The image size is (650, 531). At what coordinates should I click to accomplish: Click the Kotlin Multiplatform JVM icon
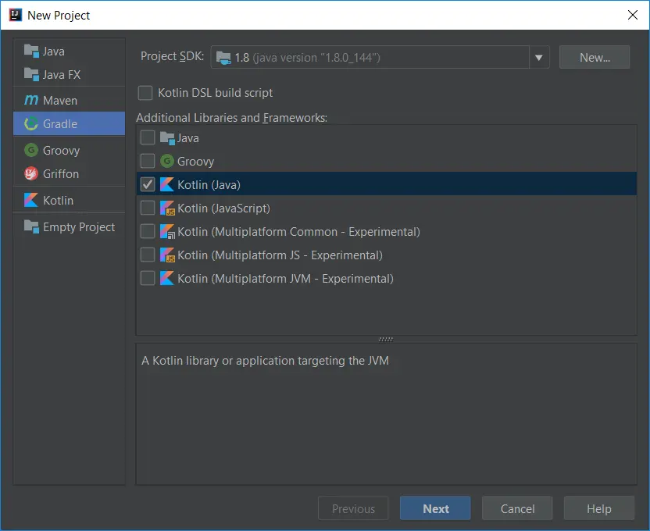[x=167, y=278]
